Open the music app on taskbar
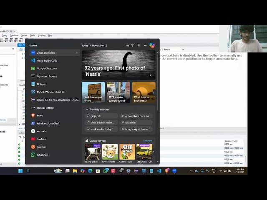This screenshot has width=267, height=200. [x=113, y=171]
